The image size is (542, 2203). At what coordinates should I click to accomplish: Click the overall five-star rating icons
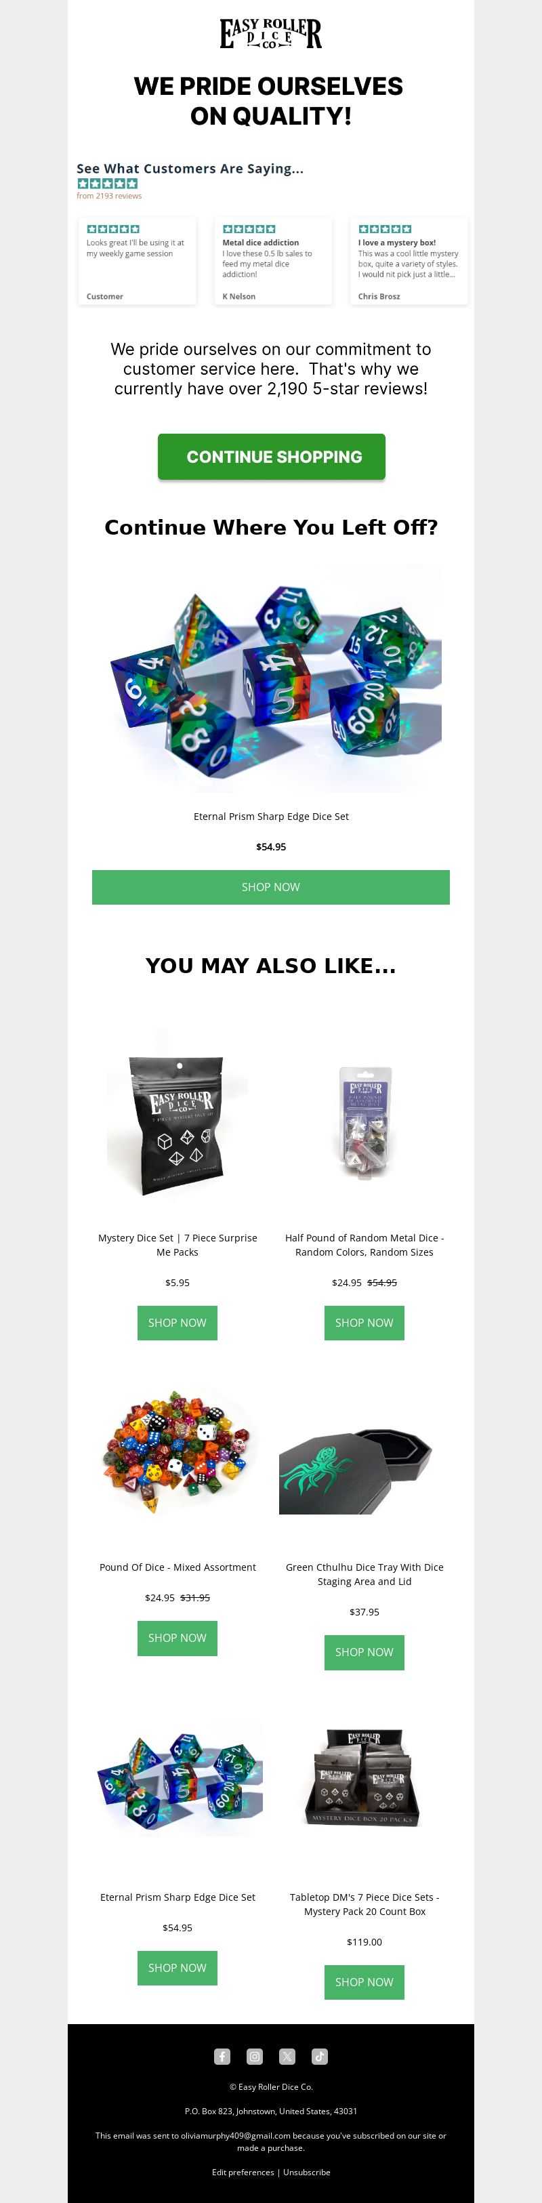click(x=108, y=183)
